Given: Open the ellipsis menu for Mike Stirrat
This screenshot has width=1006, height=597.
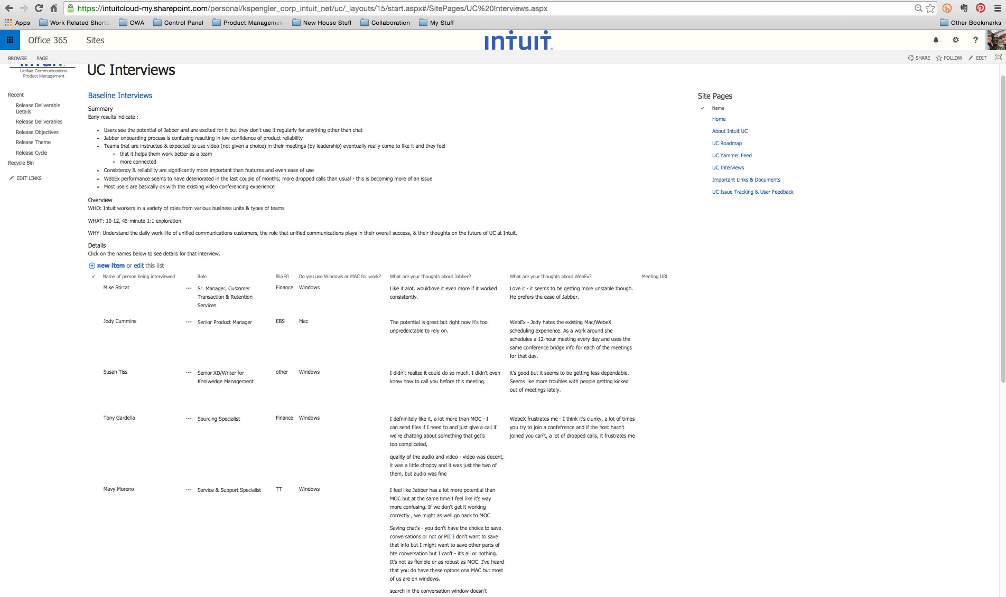Looking at the screenshot, I should [189, 288].
